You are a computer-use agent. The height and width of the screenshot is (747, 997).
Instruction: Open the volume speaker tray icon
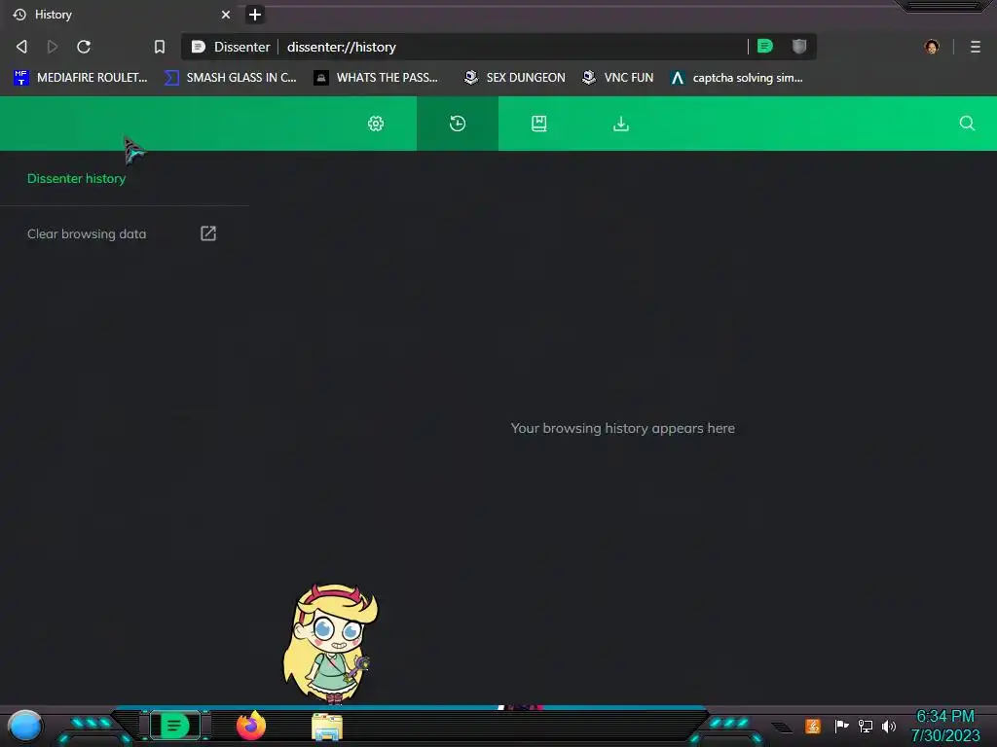pos(888,726)
